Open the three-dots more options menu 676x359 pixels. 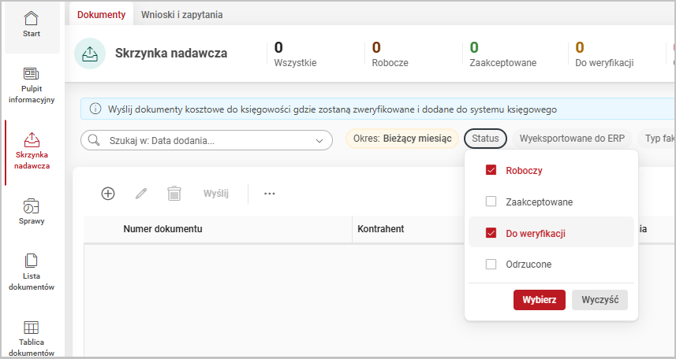click(269, 193)
